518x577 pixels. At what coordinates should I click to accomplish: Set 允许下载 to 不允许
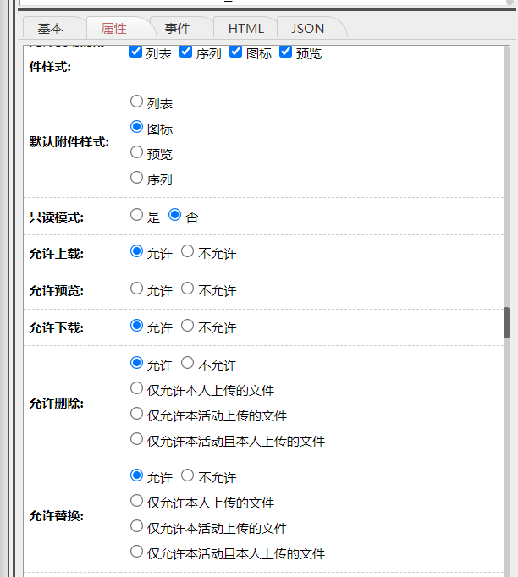pos(188,327)
